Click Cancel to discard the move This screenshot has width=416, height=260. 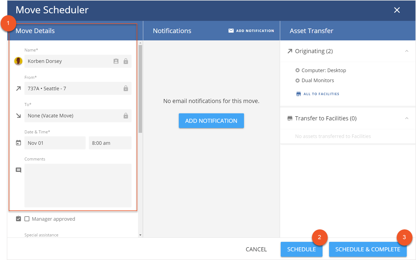point(256,249)
